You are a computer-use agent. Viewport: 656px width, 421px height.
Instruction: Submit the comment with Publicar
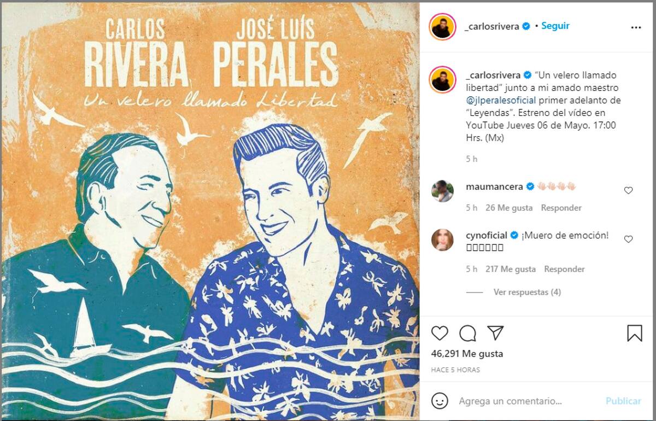623,401
